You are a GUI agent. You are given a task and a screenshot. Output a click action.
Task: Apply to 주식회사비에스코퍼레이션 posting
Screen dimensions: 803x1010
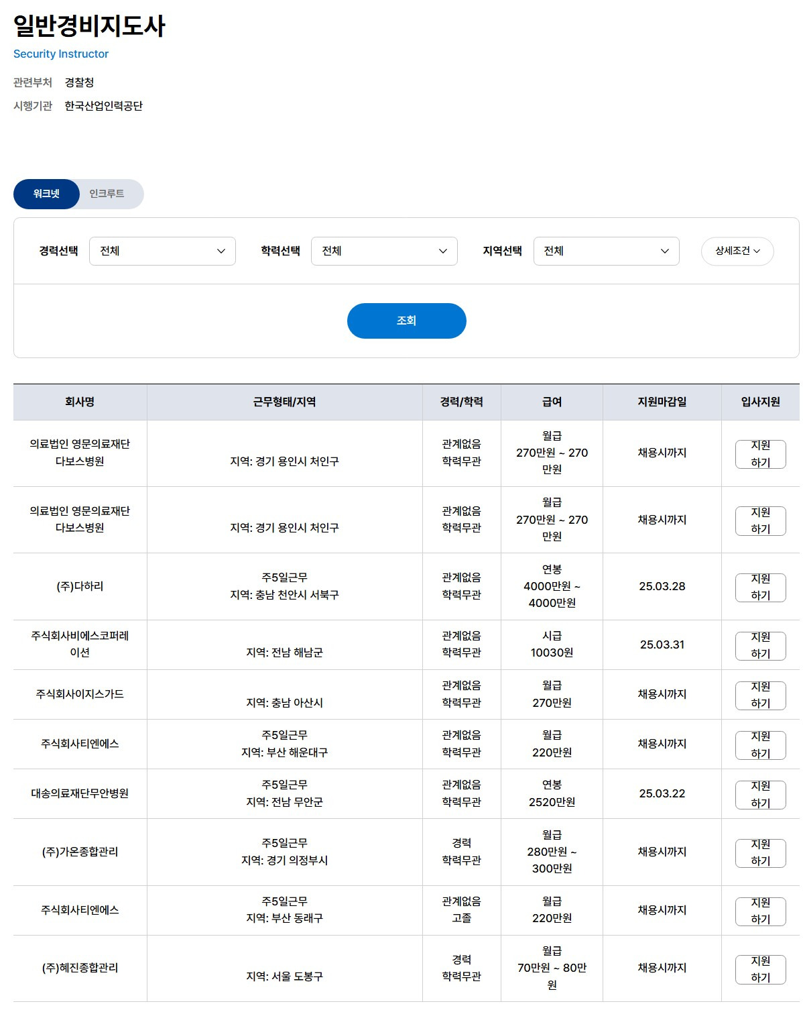[760, 645]
